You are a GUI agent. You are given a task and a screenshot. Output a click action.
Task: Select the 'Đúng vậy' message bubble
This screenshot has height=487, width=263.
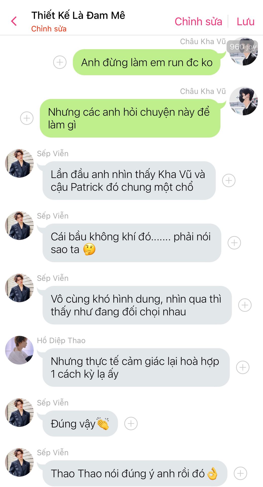pyautogui.click(x=80, y=424)
